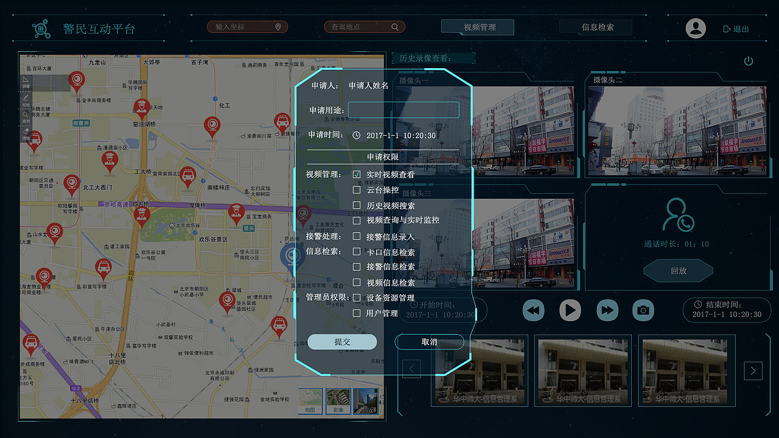Screen dimensions: 779x438
Task: Click the 申请人姓名 text
Action: click(x=369, y=86)
